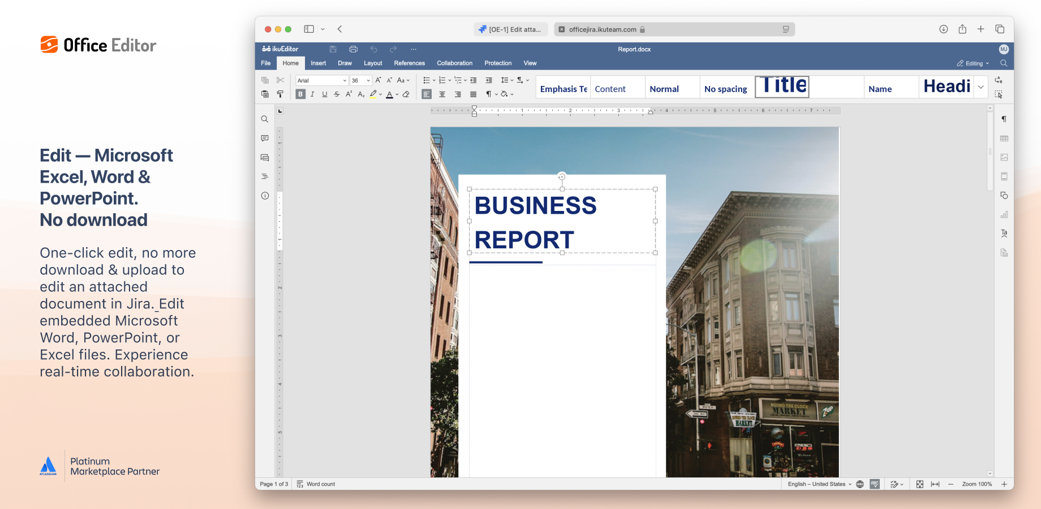
Task: Expand the styles gallery
Action: pos(981,88)
